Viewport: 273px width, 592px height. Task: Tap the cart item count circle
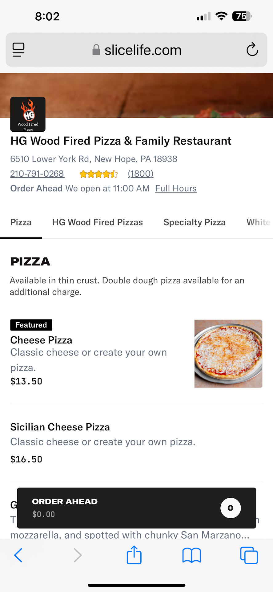point(231,508)
